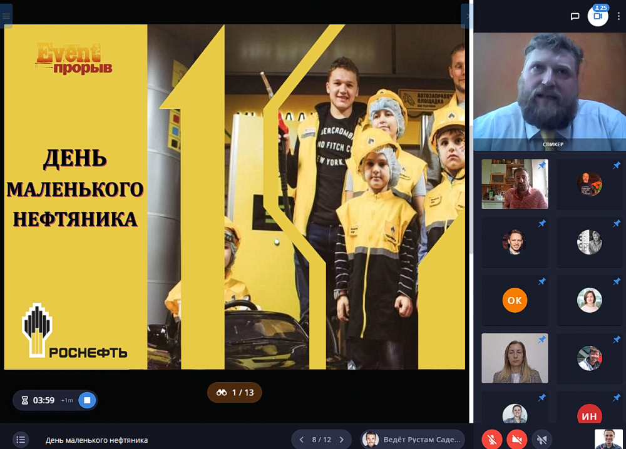This screenshot has width=626, height=449.
Task: Click the man in cap avatar
Action: tap(590, 358)
